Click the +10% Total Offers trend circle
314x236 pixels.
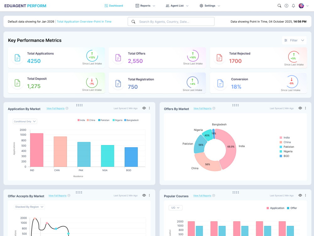pos(193,56)
